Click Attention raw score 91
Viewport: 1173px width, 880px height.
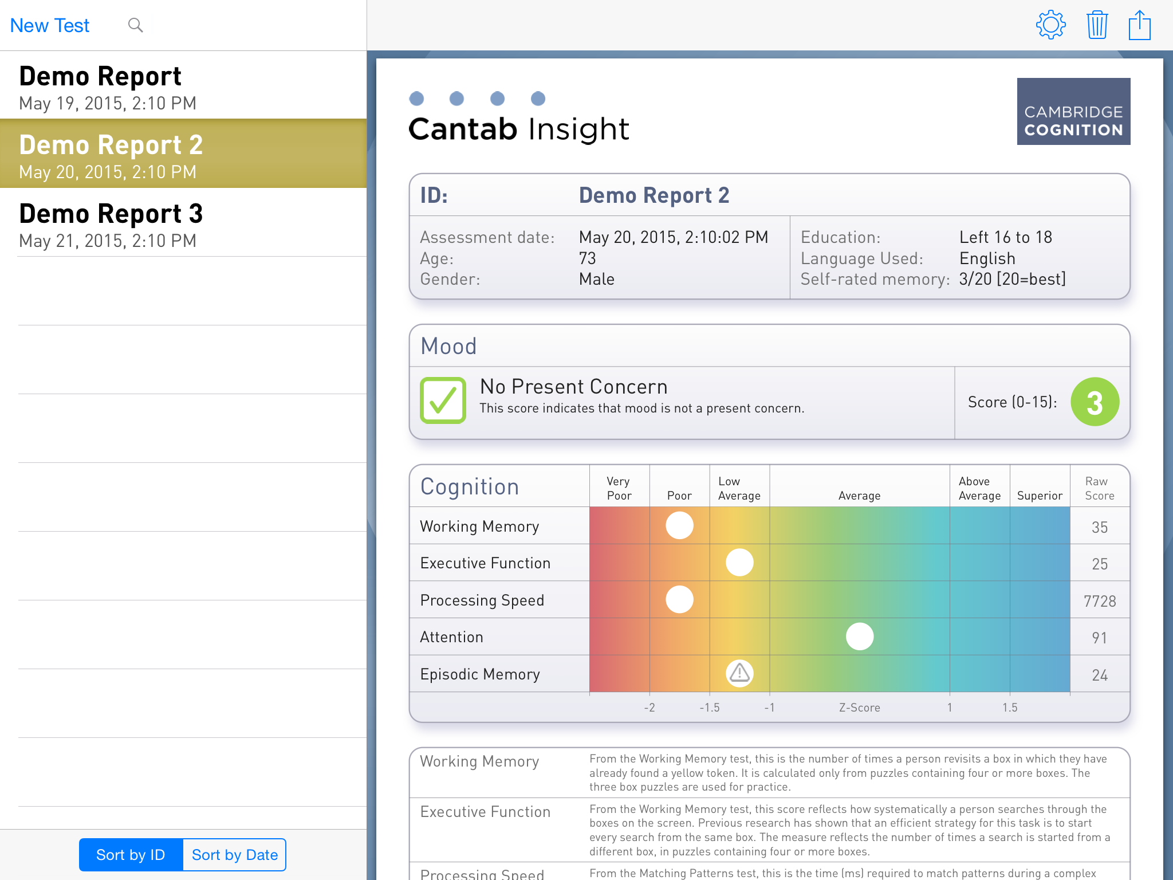click(x=1100, y=638)
